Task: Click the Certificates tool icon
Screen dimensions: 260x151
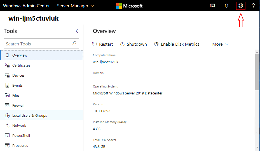Action: click(7, 65)
